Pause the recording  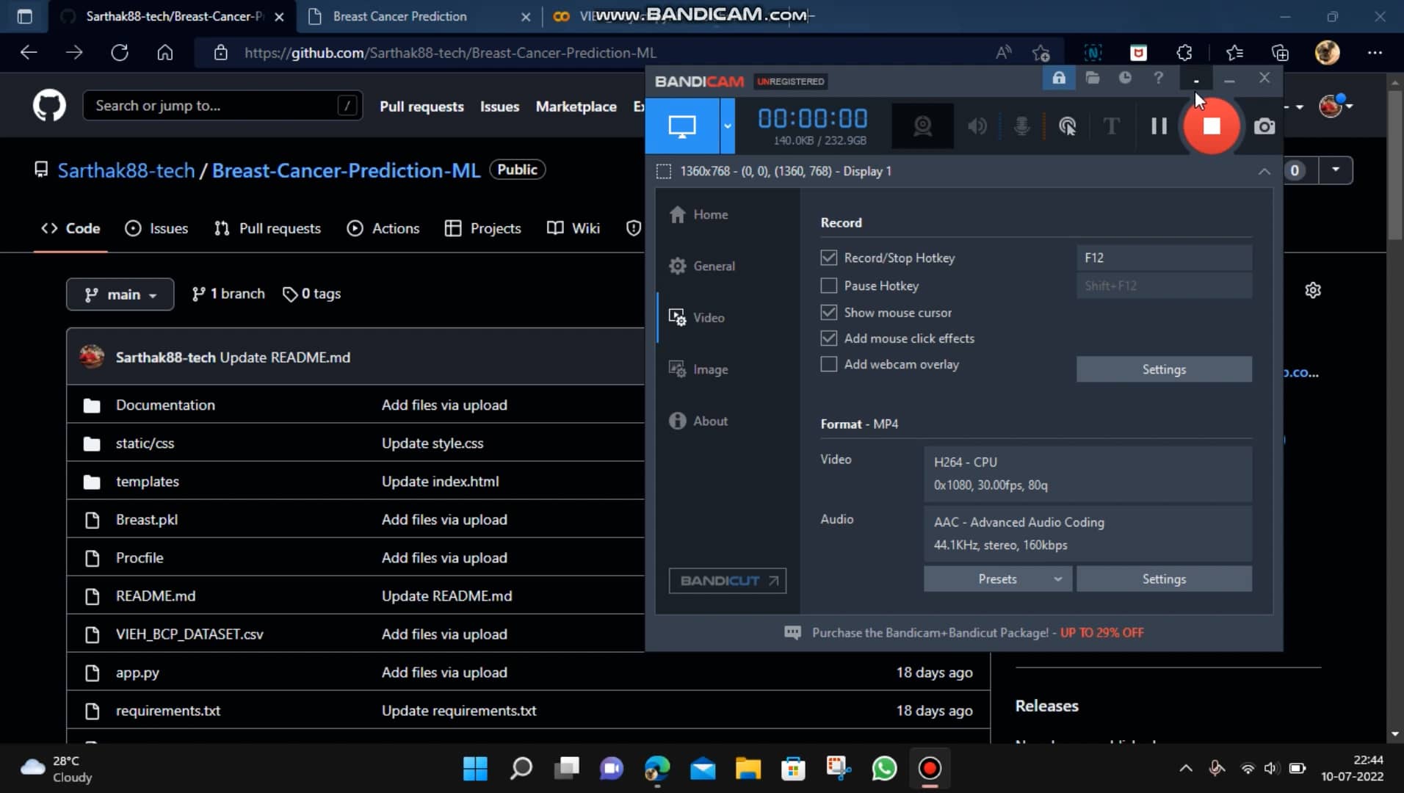(1159, 126)
